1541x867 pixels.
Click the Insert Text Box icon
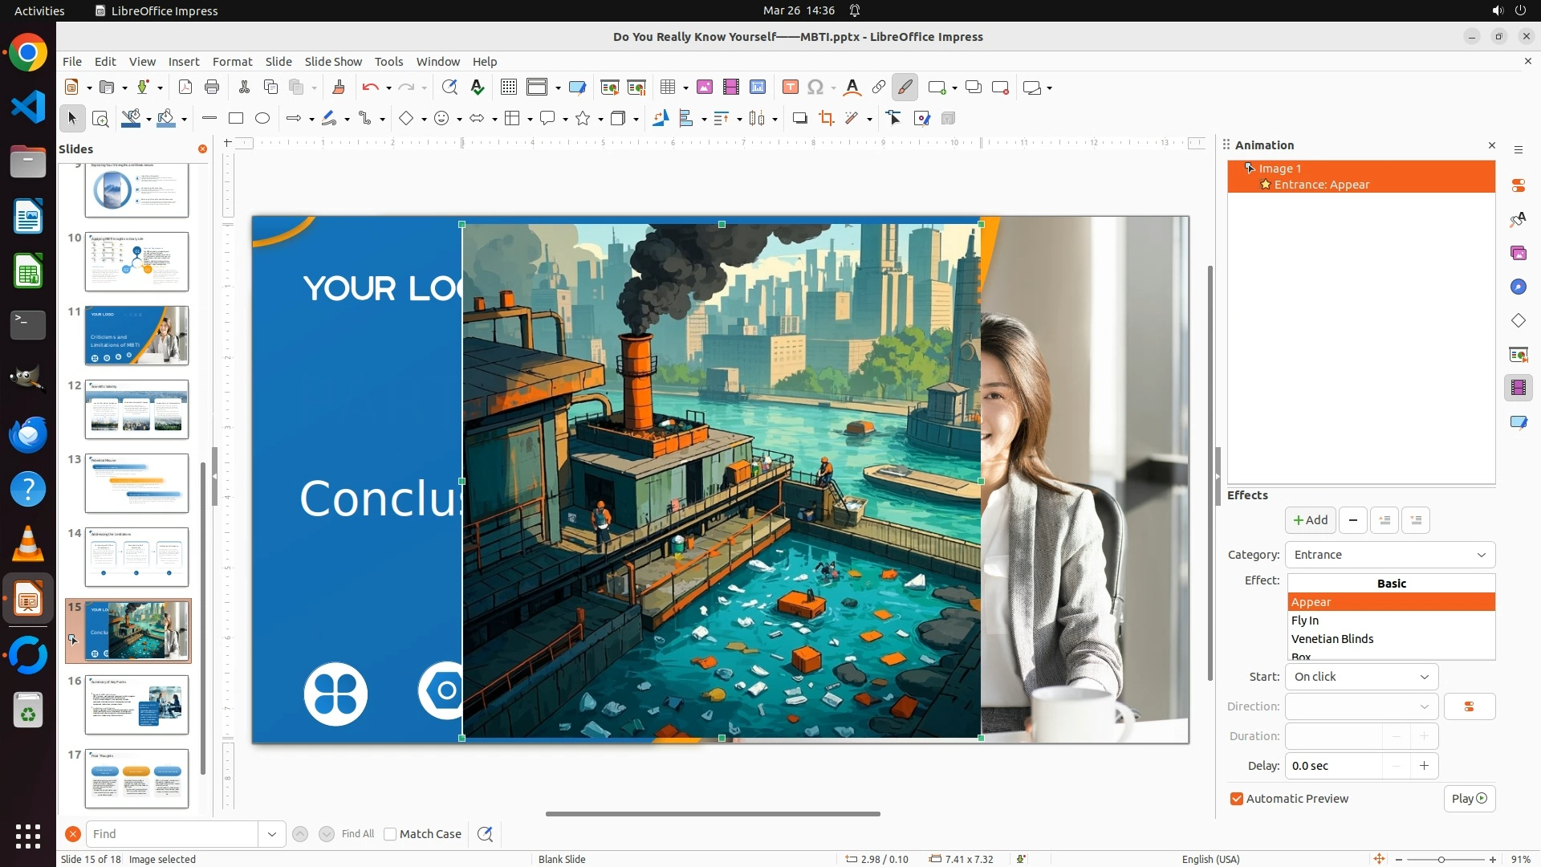click(790, 88)
